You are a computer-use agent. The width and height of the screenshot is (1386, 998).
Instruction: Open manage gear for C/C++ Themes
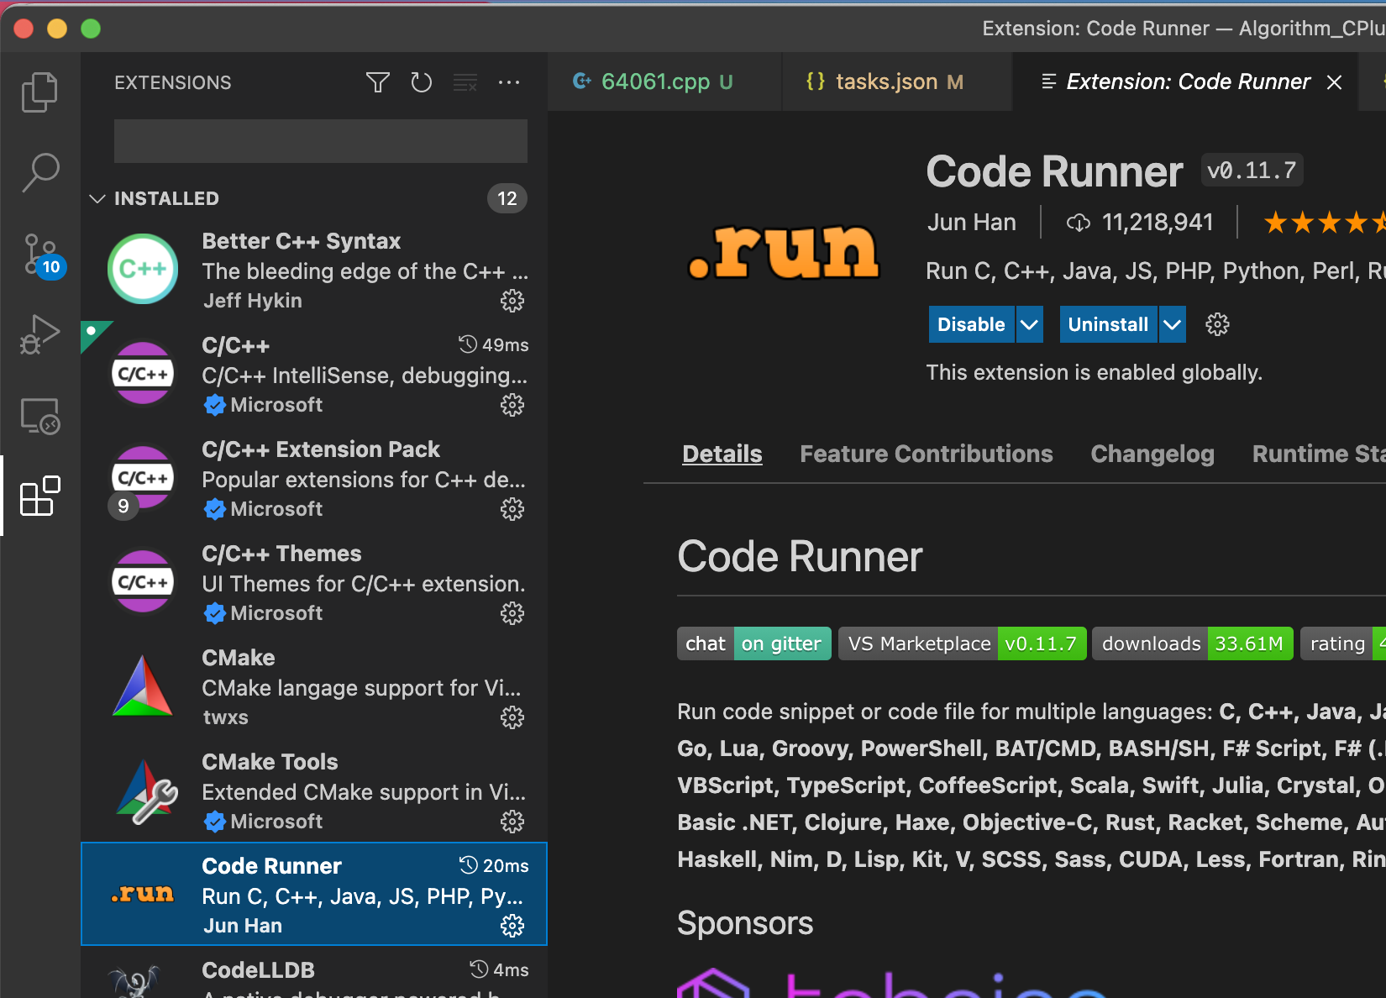pos(512,613)
